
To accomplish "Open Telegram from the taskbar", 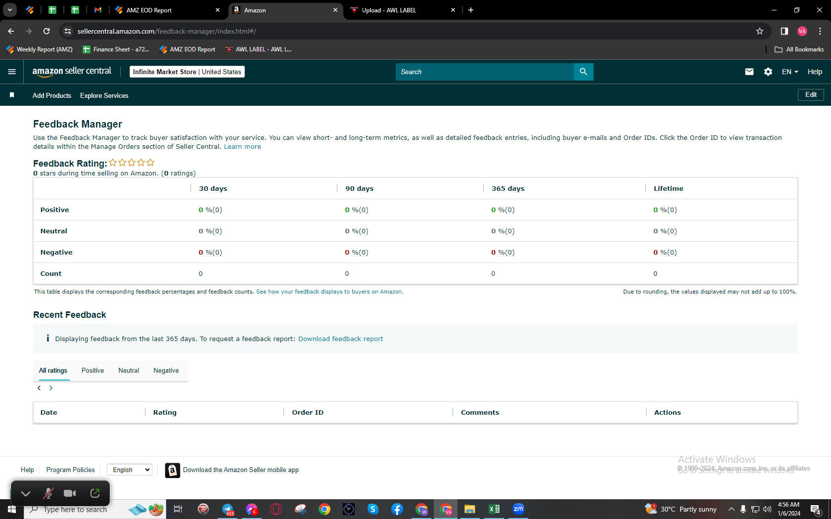I will pyautogui.click(x=228, y=509).
